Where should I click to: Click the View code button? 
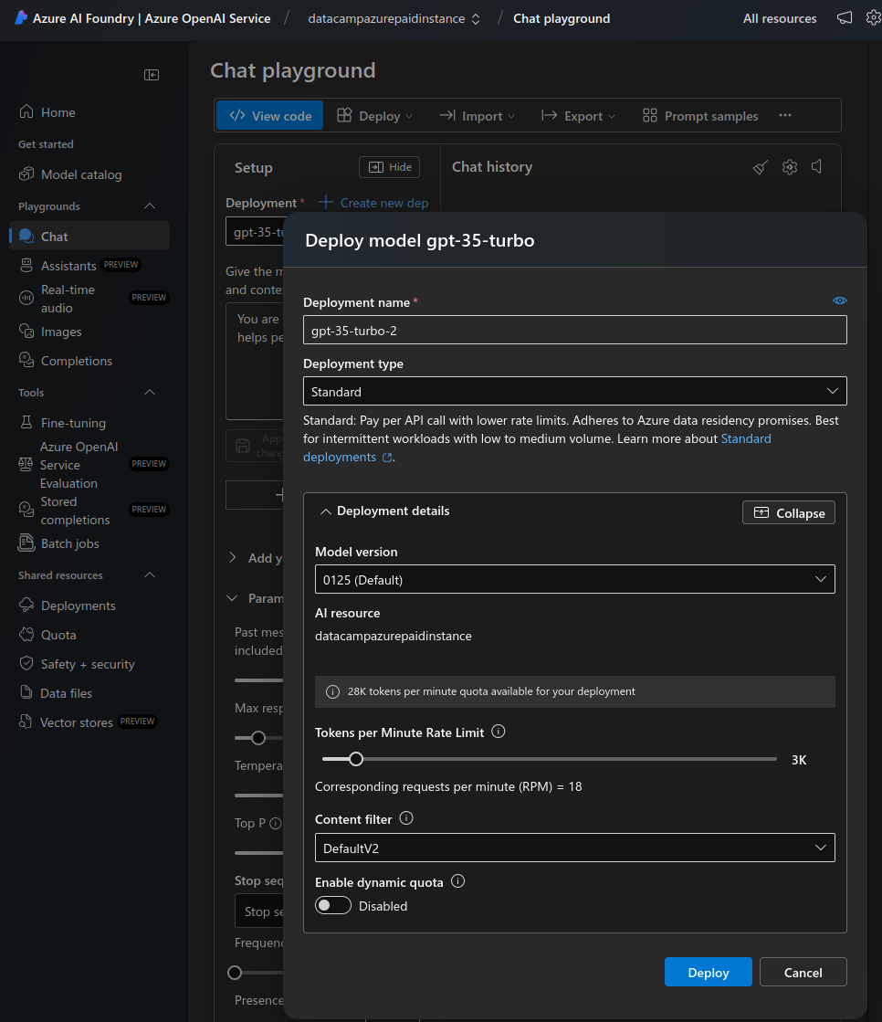(269, 115)
